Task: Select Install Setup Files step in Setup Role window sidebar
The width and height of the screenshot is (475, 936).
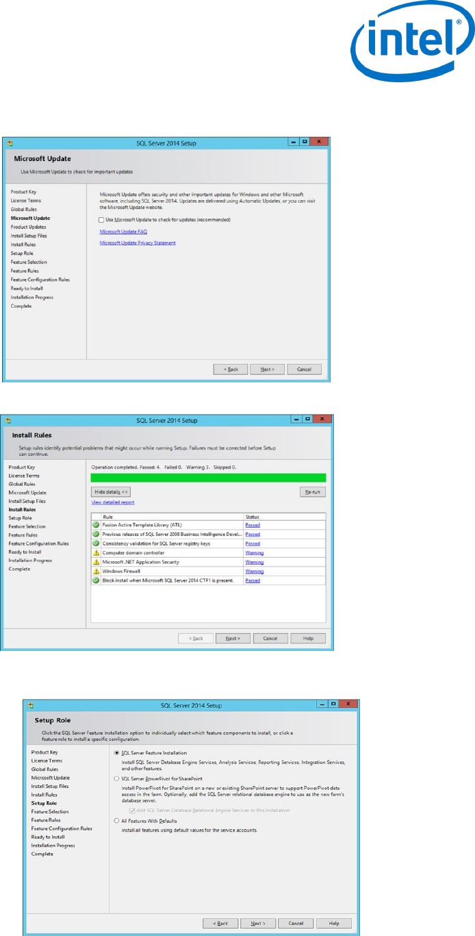Action: (x=50, y=786)
